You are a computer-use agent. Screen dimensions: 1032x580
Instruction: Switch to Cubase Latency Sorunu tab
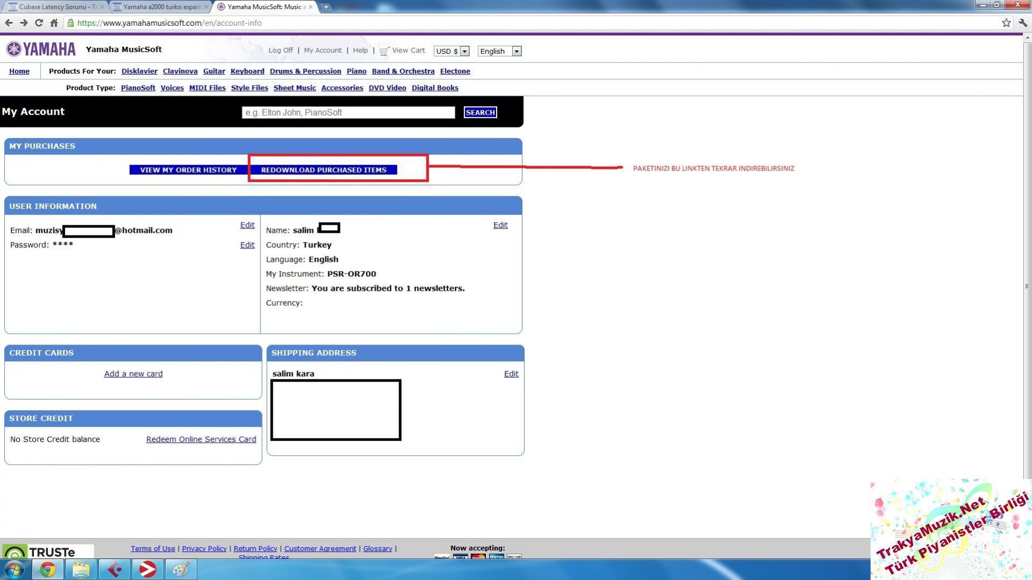54,7
